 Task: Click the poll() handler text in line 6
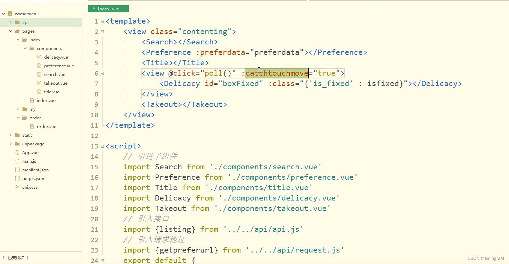218,73
